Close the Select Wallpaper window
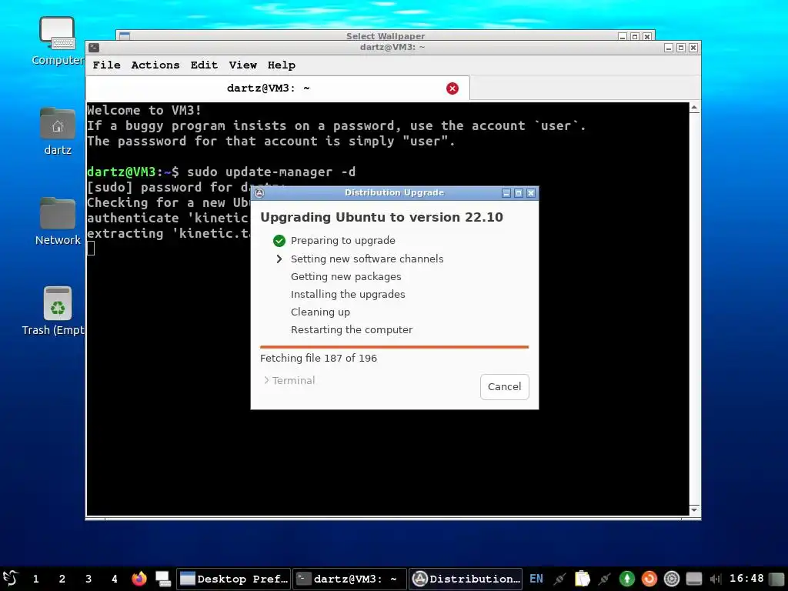 (x=647, y=36)
